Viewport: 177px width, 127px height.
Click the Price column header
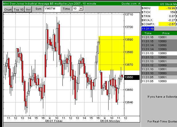pos(166,33)
